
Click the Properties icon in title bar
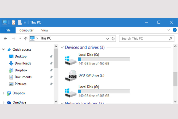coord(13,22)
